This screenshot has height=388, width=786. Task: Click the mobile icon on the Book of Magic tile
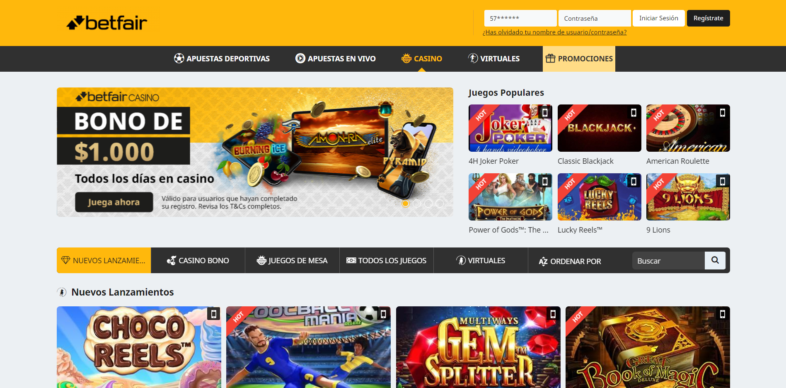(722, 314)
